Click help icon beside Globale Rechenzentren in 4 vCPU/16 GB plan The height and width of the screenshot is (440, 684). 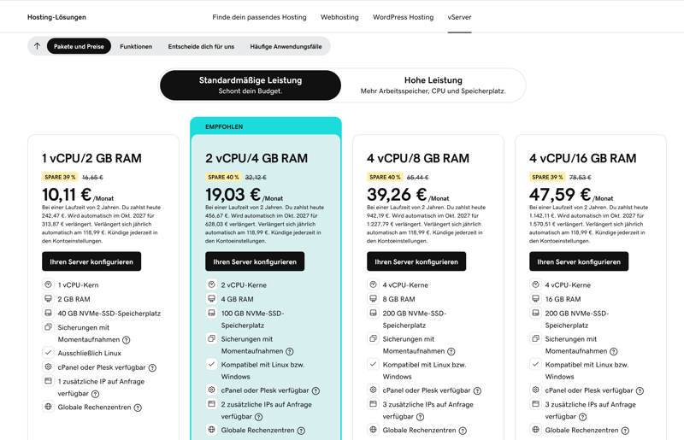tap(625, 431)
